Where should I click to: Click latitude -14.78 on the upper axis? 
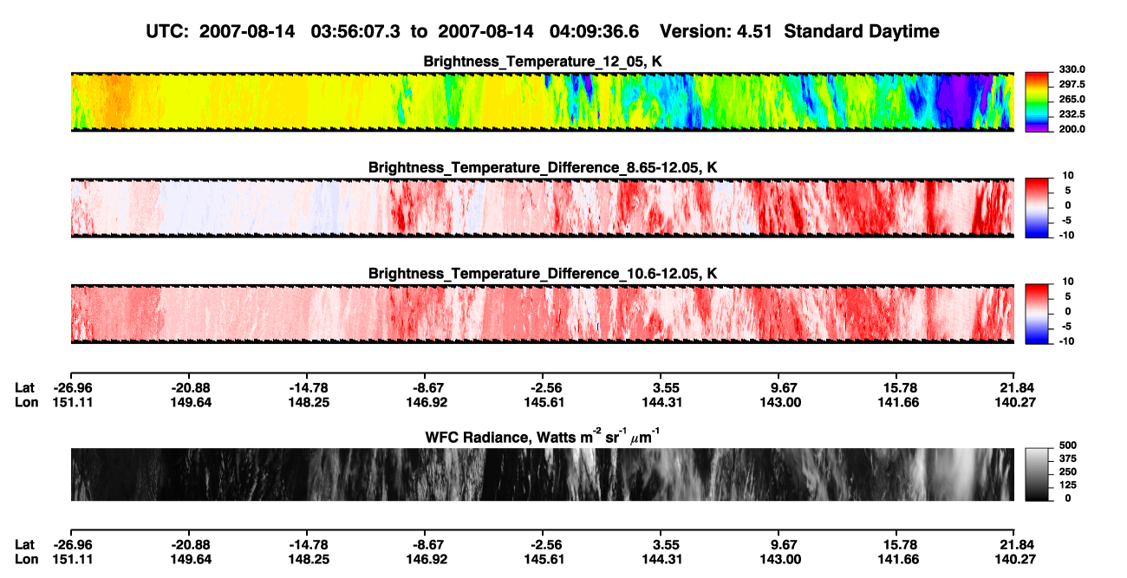(x=309, y=387)
